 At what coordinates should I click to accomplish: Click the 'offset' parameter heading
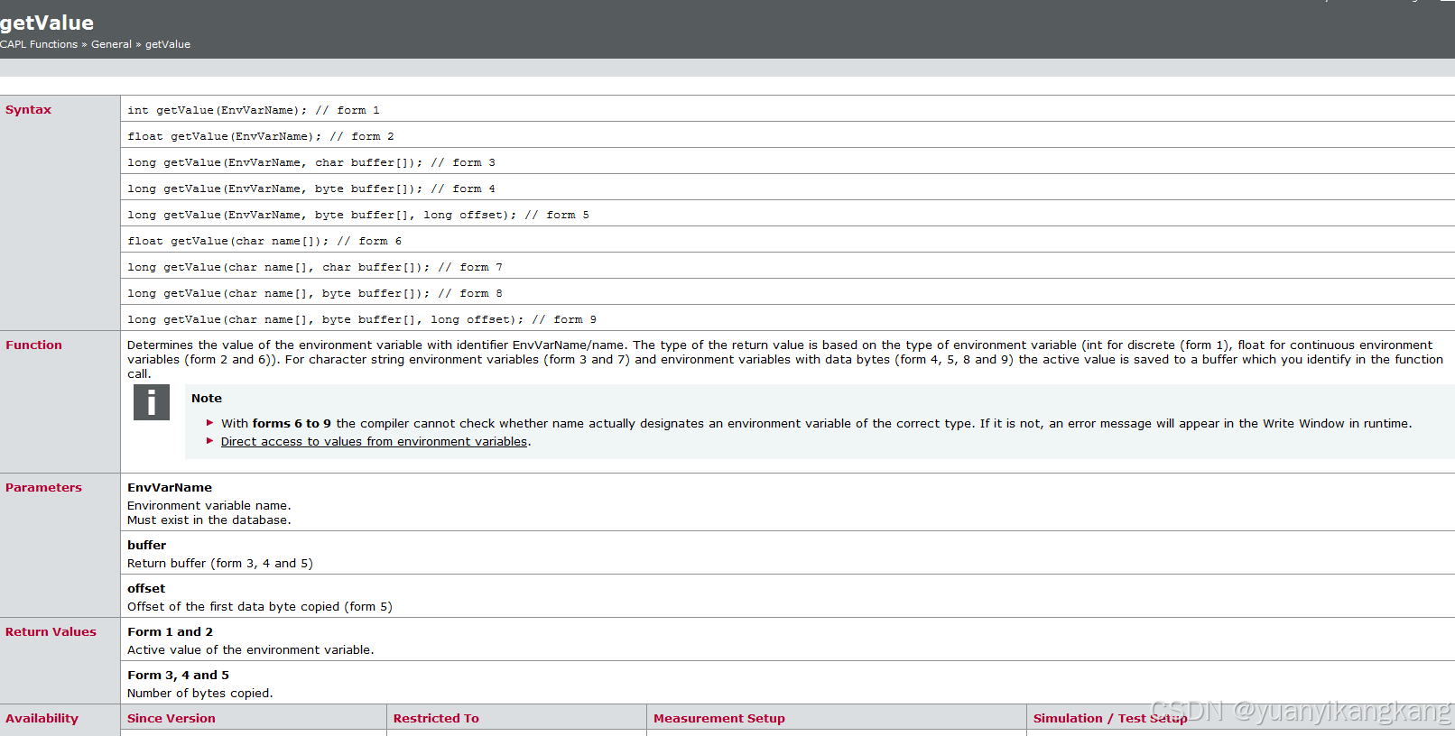146,589
